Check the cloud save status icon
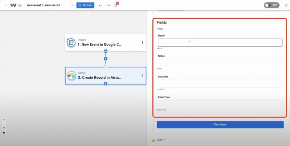Image resolution: width=290 pixels, height=146 pixels. tap(20, 5)
